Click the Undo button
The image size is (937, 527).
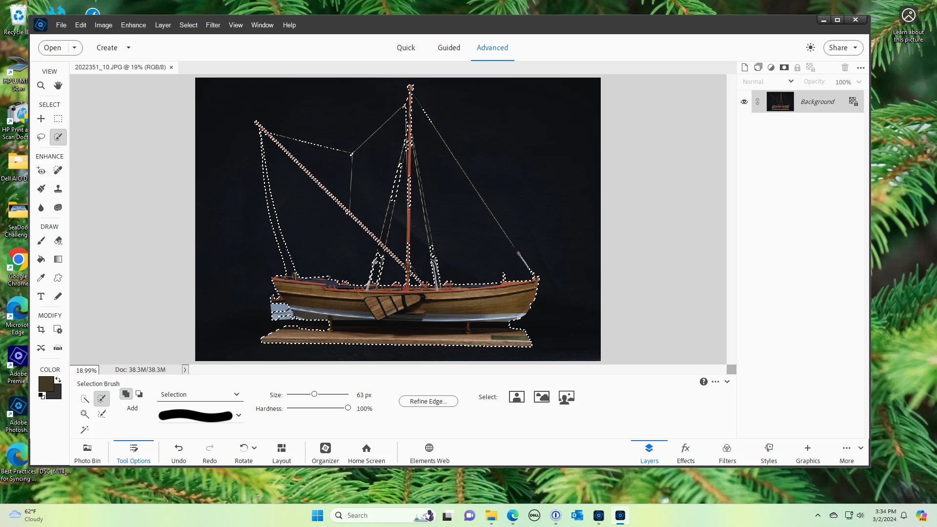(x=179, y=452)
